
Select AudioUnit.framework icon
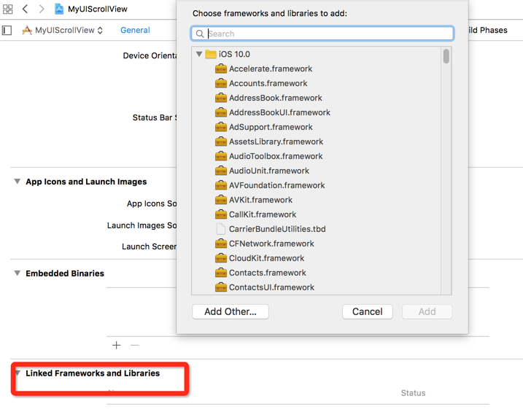221,171
